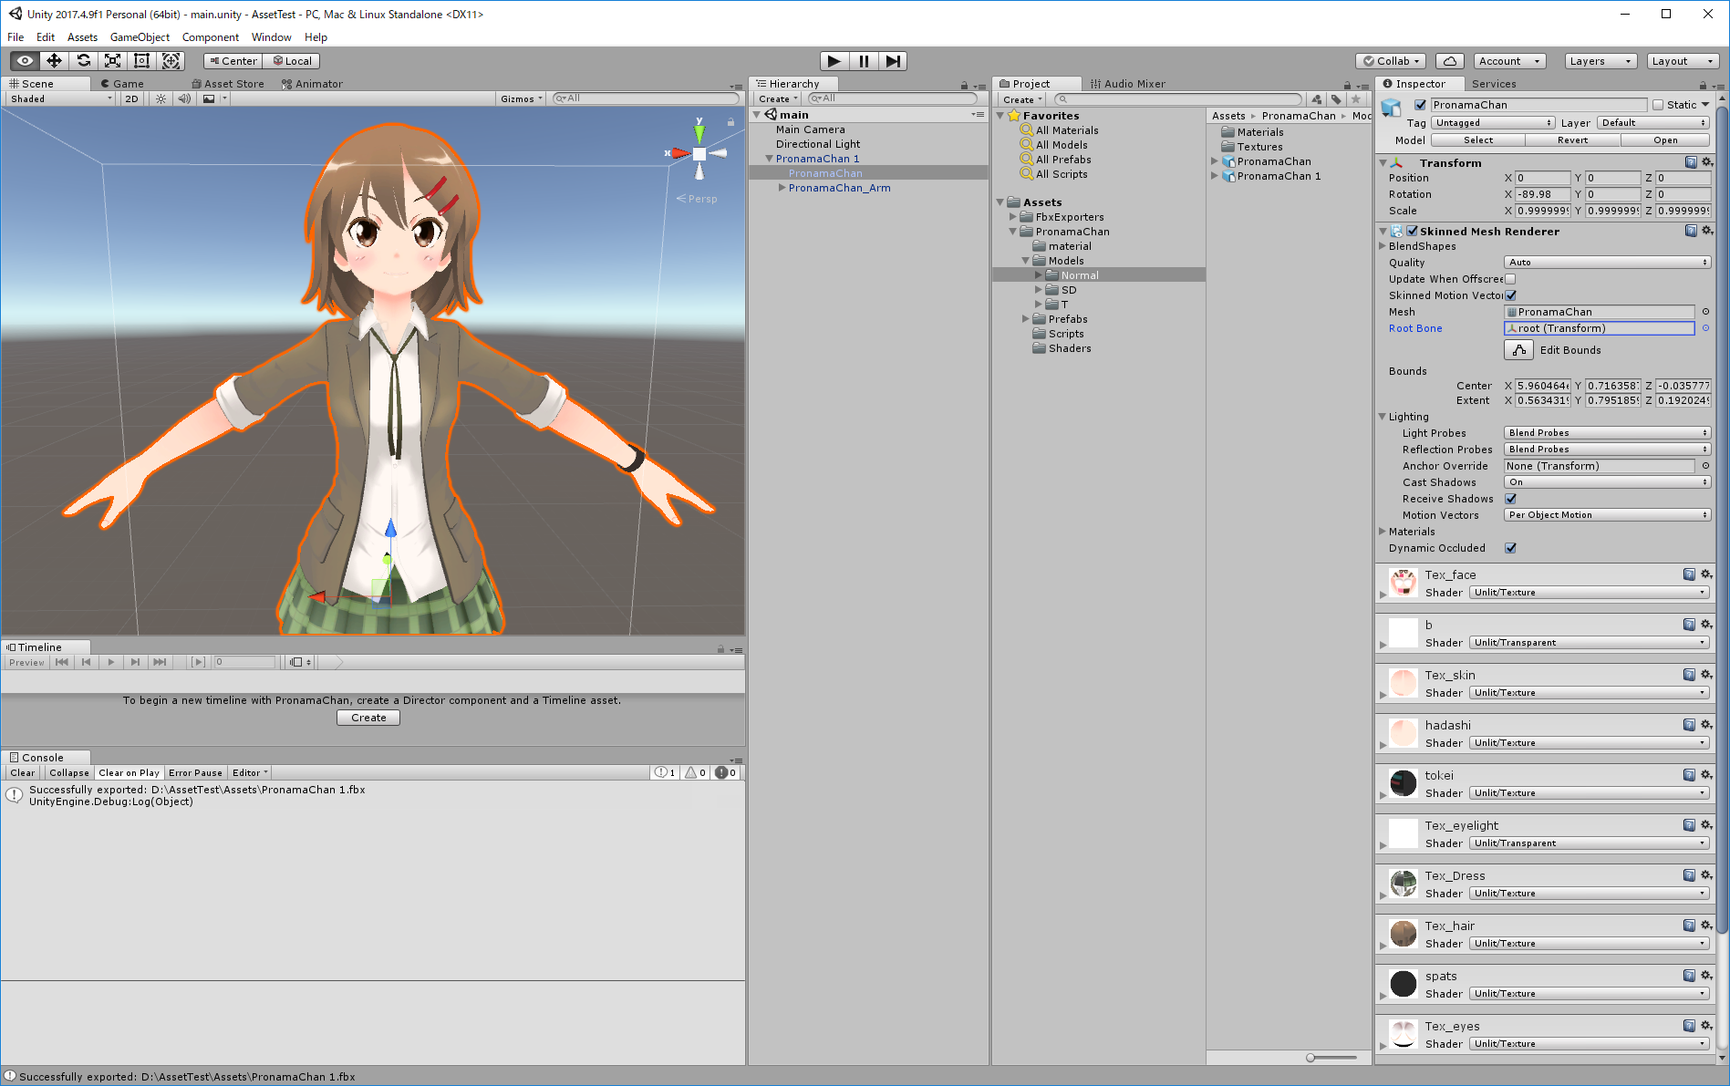Enable Update When Offscreen checkbox
This screenshot has height=1086, width=1730.
pos(1510,279)
